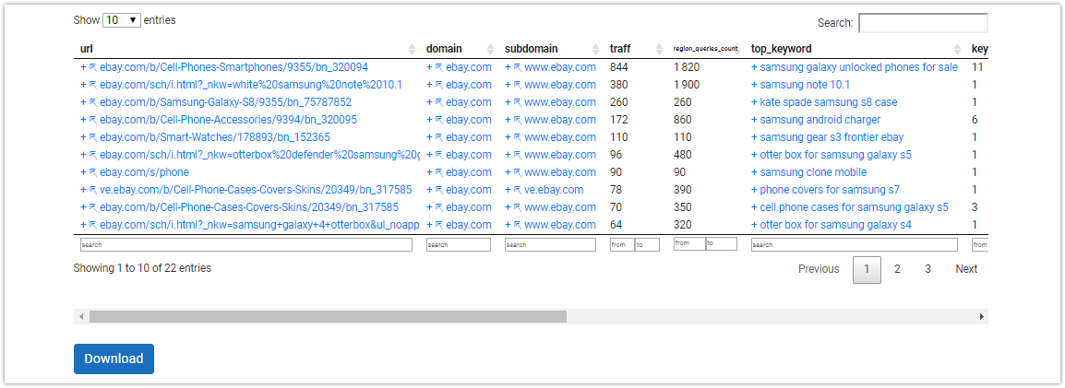Click the Previous pagination link

tap(819, 269)
